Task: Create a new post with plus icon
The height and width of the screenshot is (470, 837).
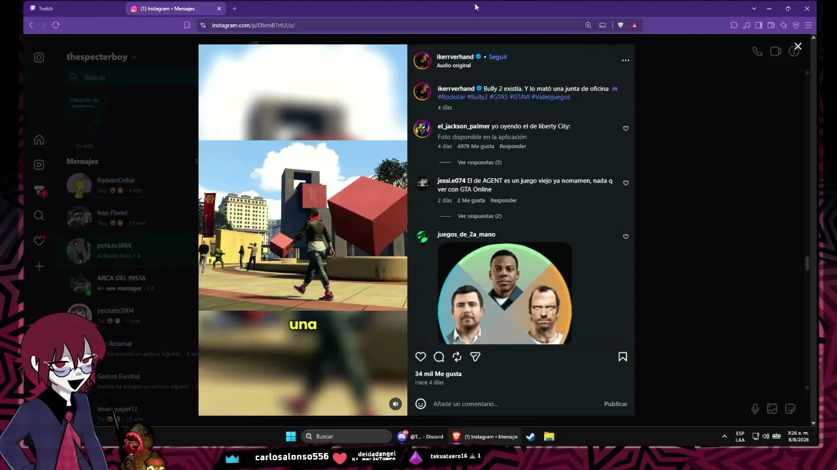Action: 39,266
